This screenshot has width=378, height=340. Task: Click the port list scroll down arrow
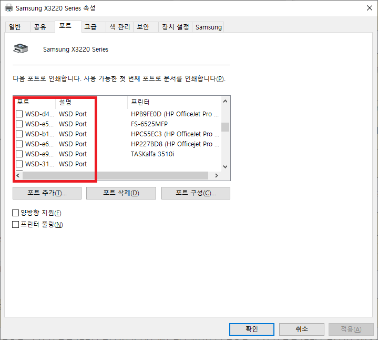coord(225,167)
